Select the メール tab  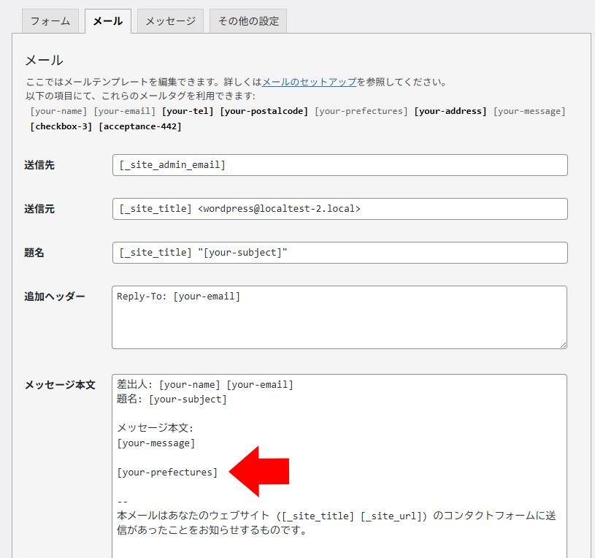[107, 21]
